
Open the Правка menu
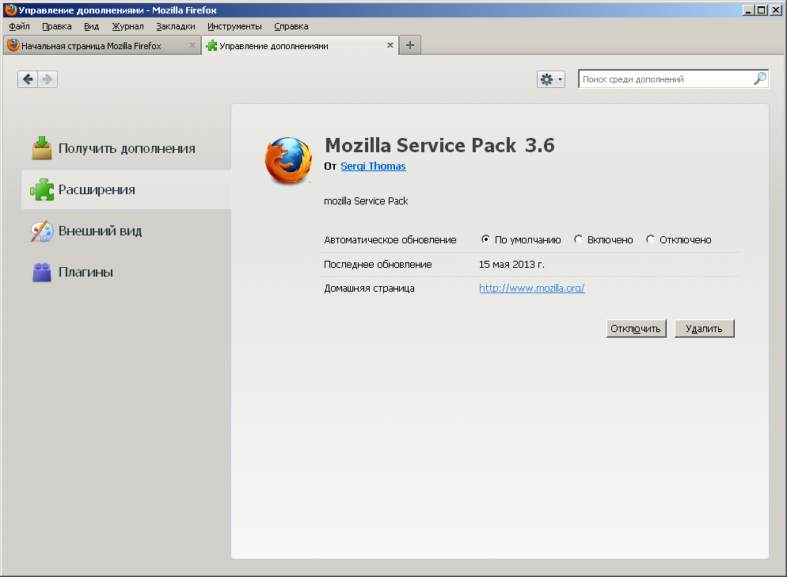coord(57,26)
